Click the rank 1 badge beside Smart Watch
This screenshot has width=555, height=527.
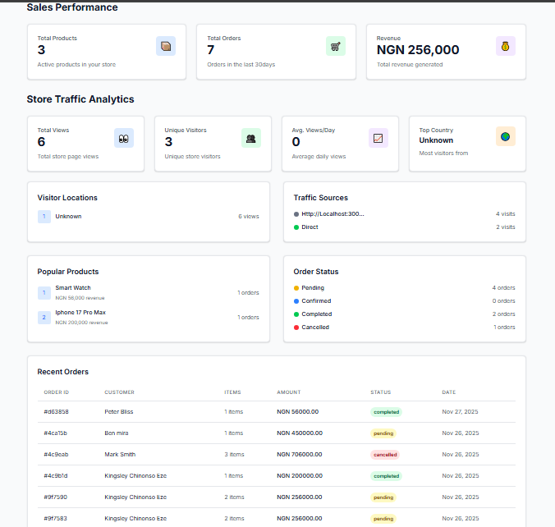tap(44, 293)
